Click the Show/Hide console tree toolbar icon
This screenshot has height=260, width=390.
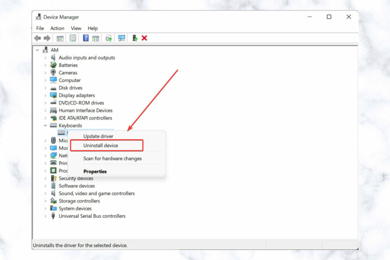tap(60, 38)
